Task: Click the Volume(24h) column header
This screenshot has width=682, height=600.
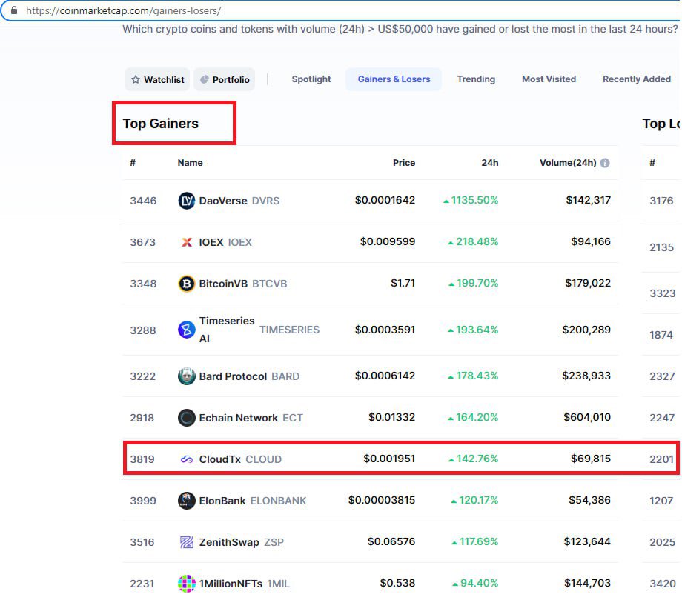Action: tap(568, 163)
